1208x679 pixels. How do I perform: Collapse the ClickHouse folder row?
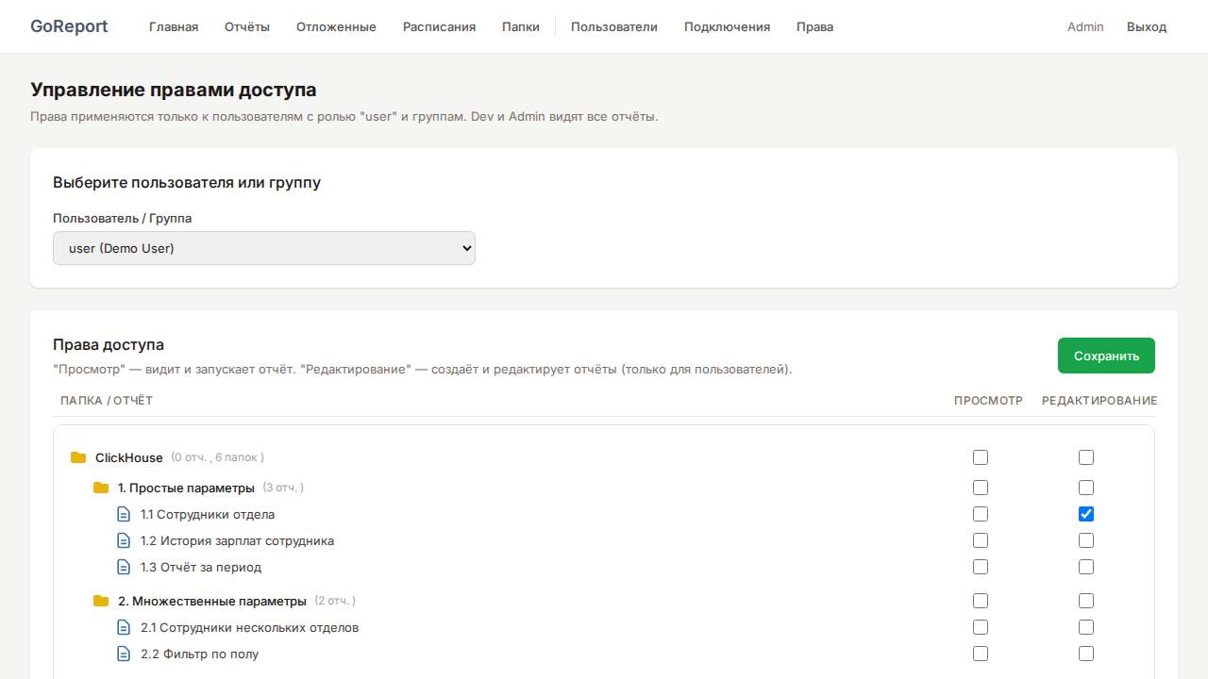pyautogui.click(x=128, y=458)
